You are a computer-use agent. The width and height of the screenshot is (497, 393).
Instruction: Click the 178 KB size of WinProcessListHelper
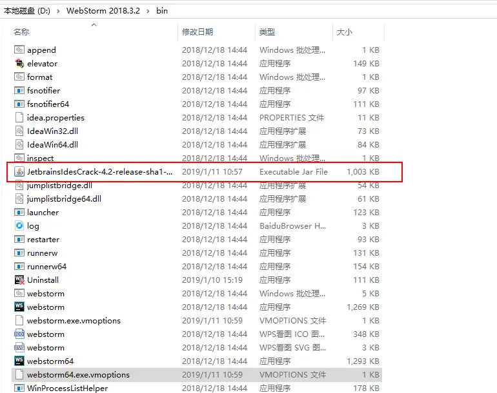[x=366, y=388]
